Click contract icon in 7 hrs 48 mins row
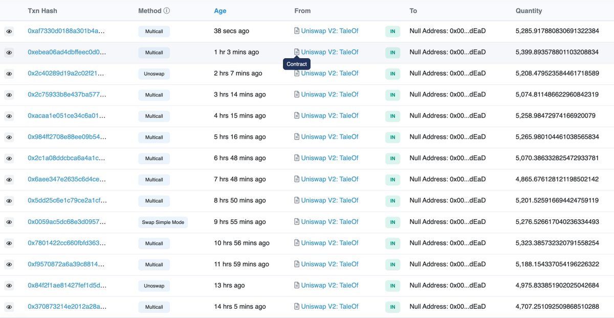The width and height of the screenshot is (614, 318). pyautogui.click(x=297, y=179)
